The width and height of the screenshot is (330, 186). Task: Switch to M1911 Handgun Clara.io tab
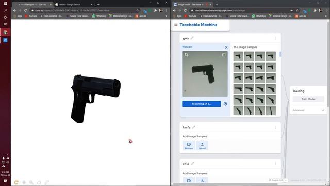pyautogui.click(x=32, y=5)
